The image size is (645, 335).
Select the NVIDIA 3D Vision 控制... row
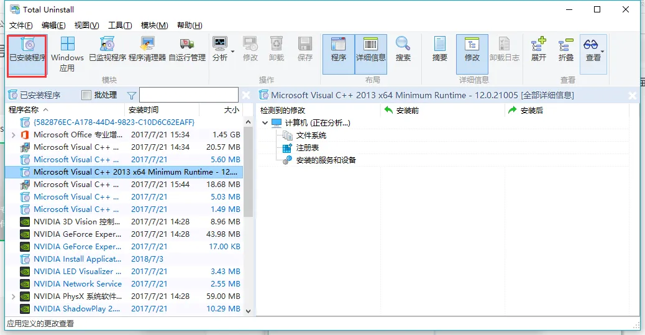[x=124, y=221]
